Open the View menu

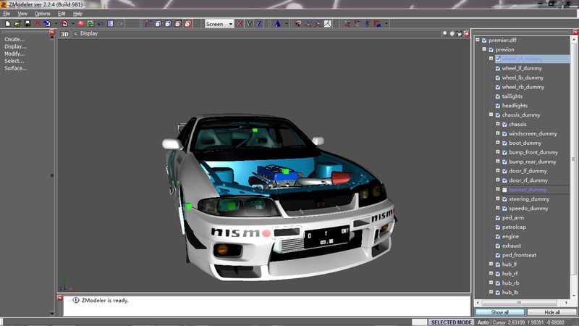coord(22,14)
